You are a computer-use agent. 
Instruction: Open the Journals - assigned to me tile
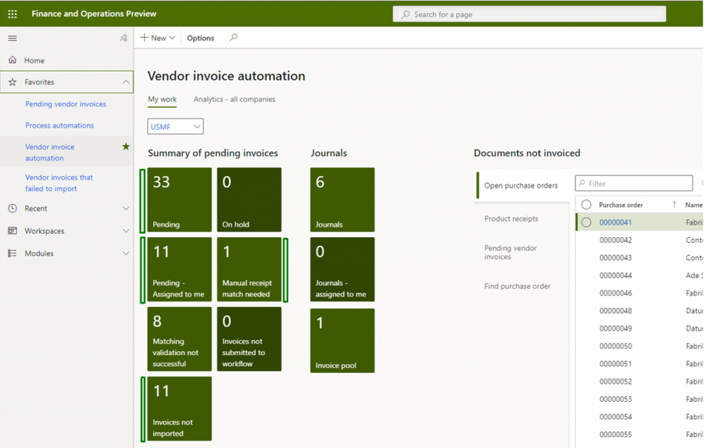[342, 269]
